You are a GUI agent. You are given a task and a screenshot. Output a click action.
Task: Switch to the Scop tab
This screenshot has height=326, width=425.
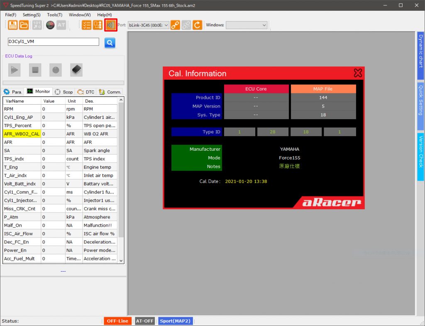(x=64, y=92)
